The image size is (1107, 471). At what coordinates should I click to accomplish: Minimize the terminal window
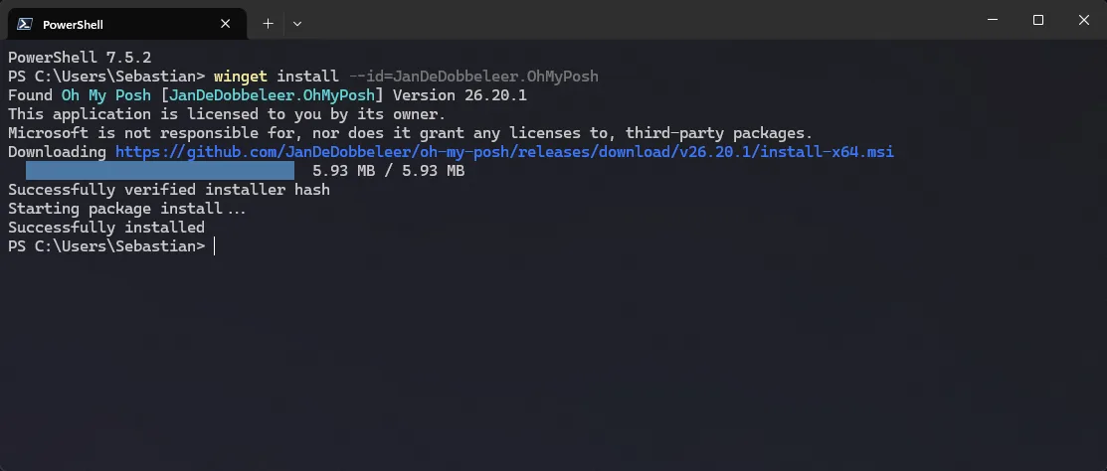tap(992, 20)
